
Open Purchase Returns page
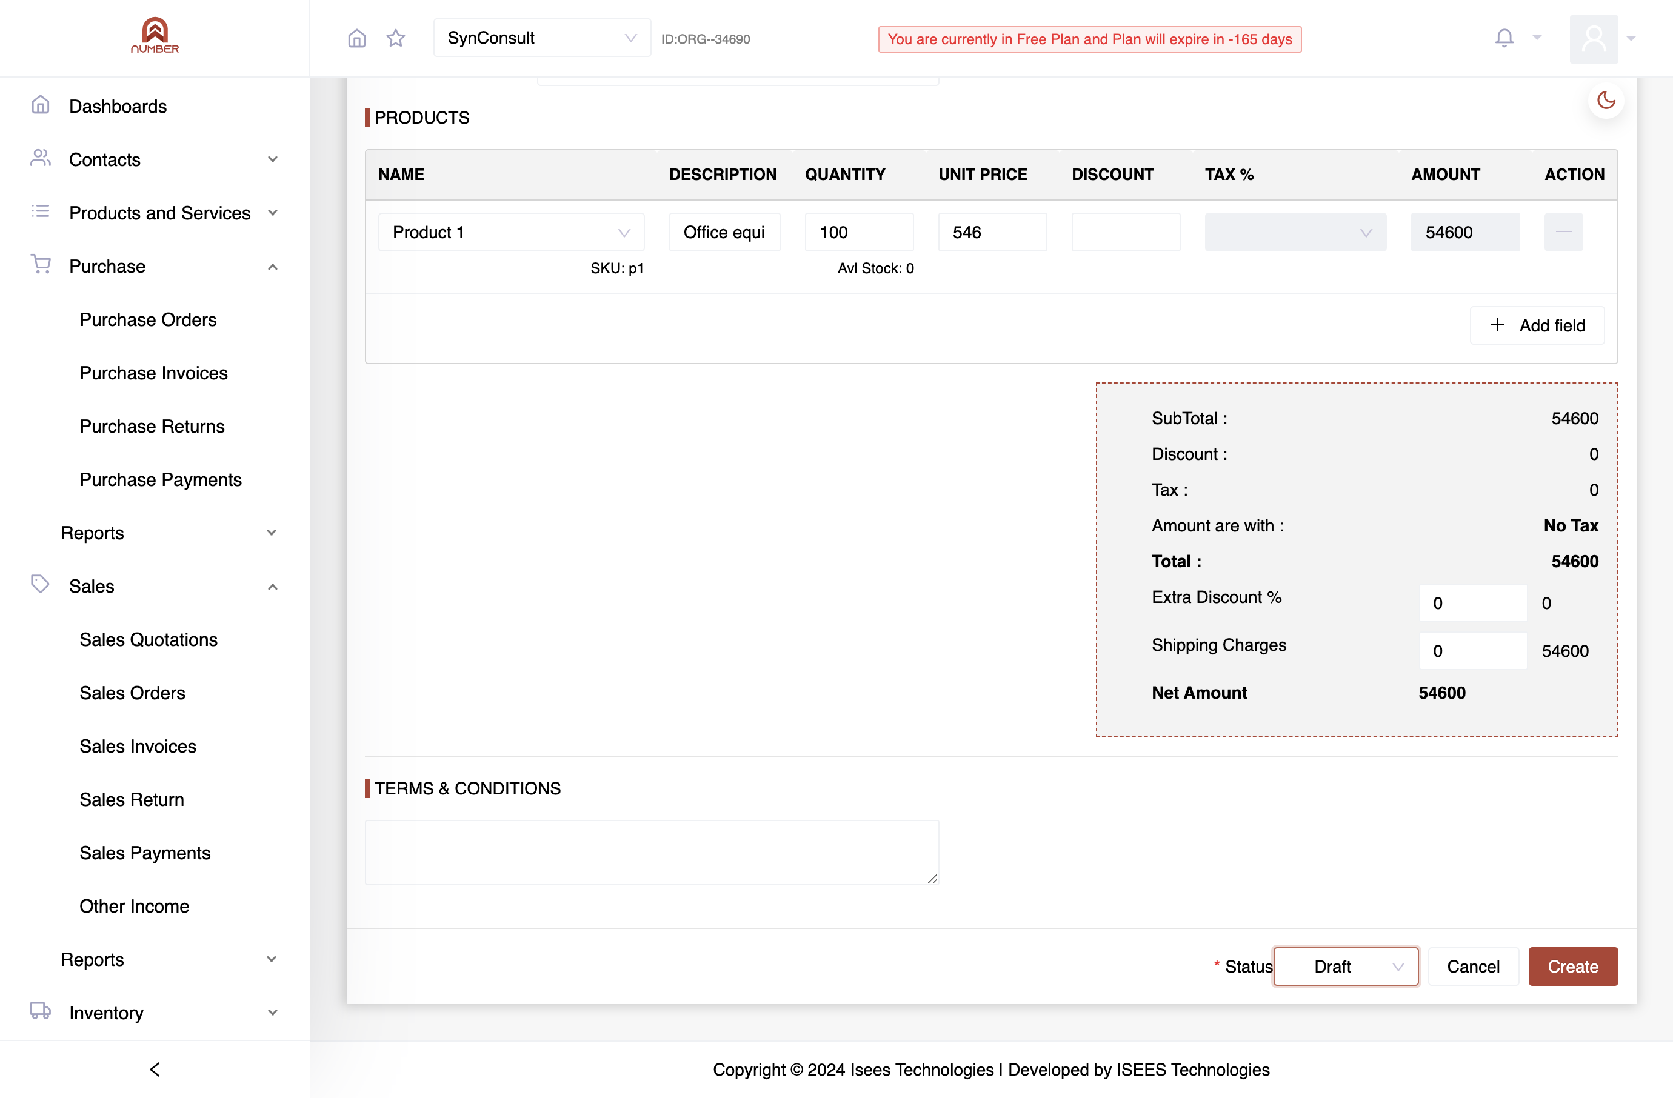pyautogui.click(x=152, y=427)
